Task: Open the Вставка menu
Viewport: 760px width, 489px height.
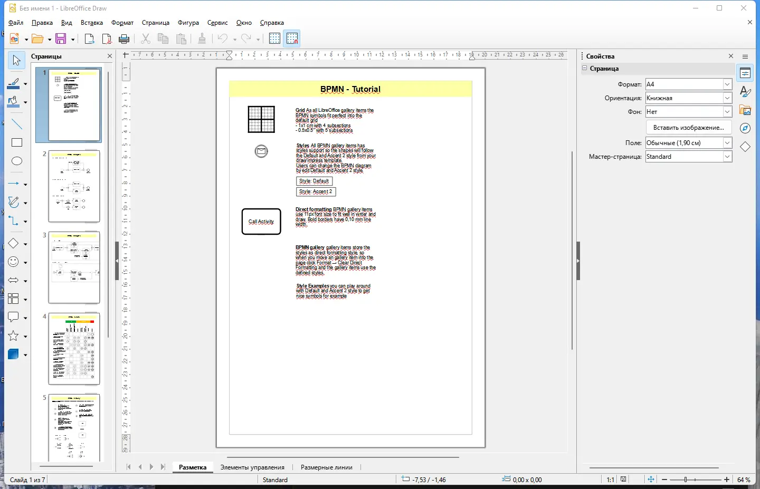Action: tap(92, 23)
